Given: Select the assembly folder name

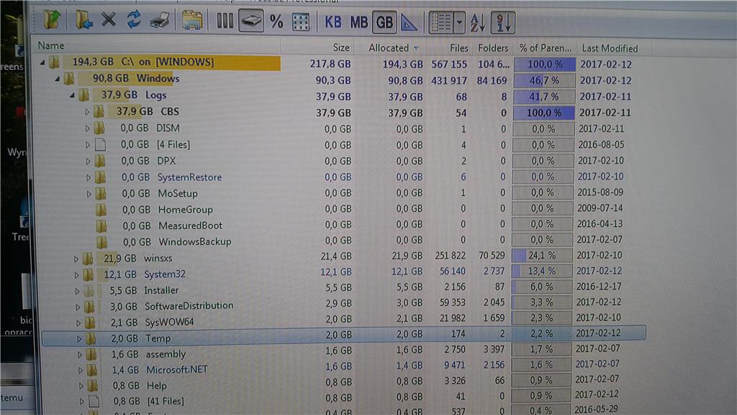Looking at the screenshot, I should point(166,354).
